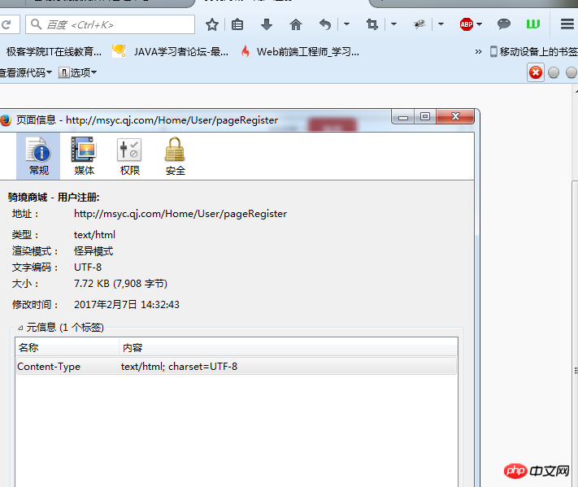This screenshot has height=487, width=578.
Task: Click the Adblock Plus ABP icon
Action: point(467,24)
